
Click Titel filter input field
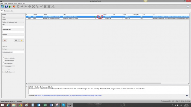(x=13, y=27)
